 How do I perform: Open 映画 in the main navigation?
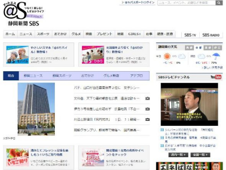pyautogui.click(x=89, y=34)
